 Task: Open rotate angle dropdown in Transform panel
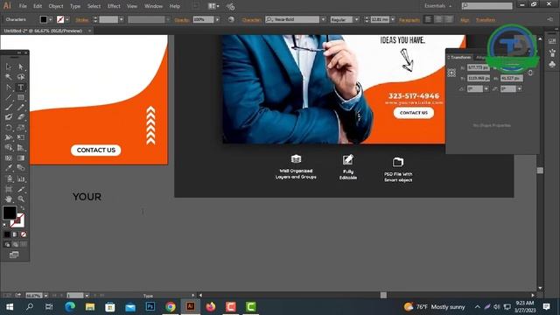[x=486, y=88]
